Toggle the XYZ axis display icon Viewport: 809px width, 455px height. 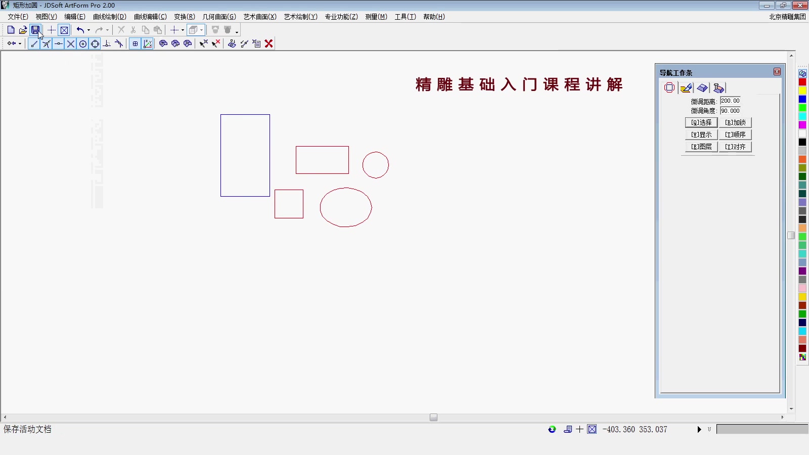(148, 43)
